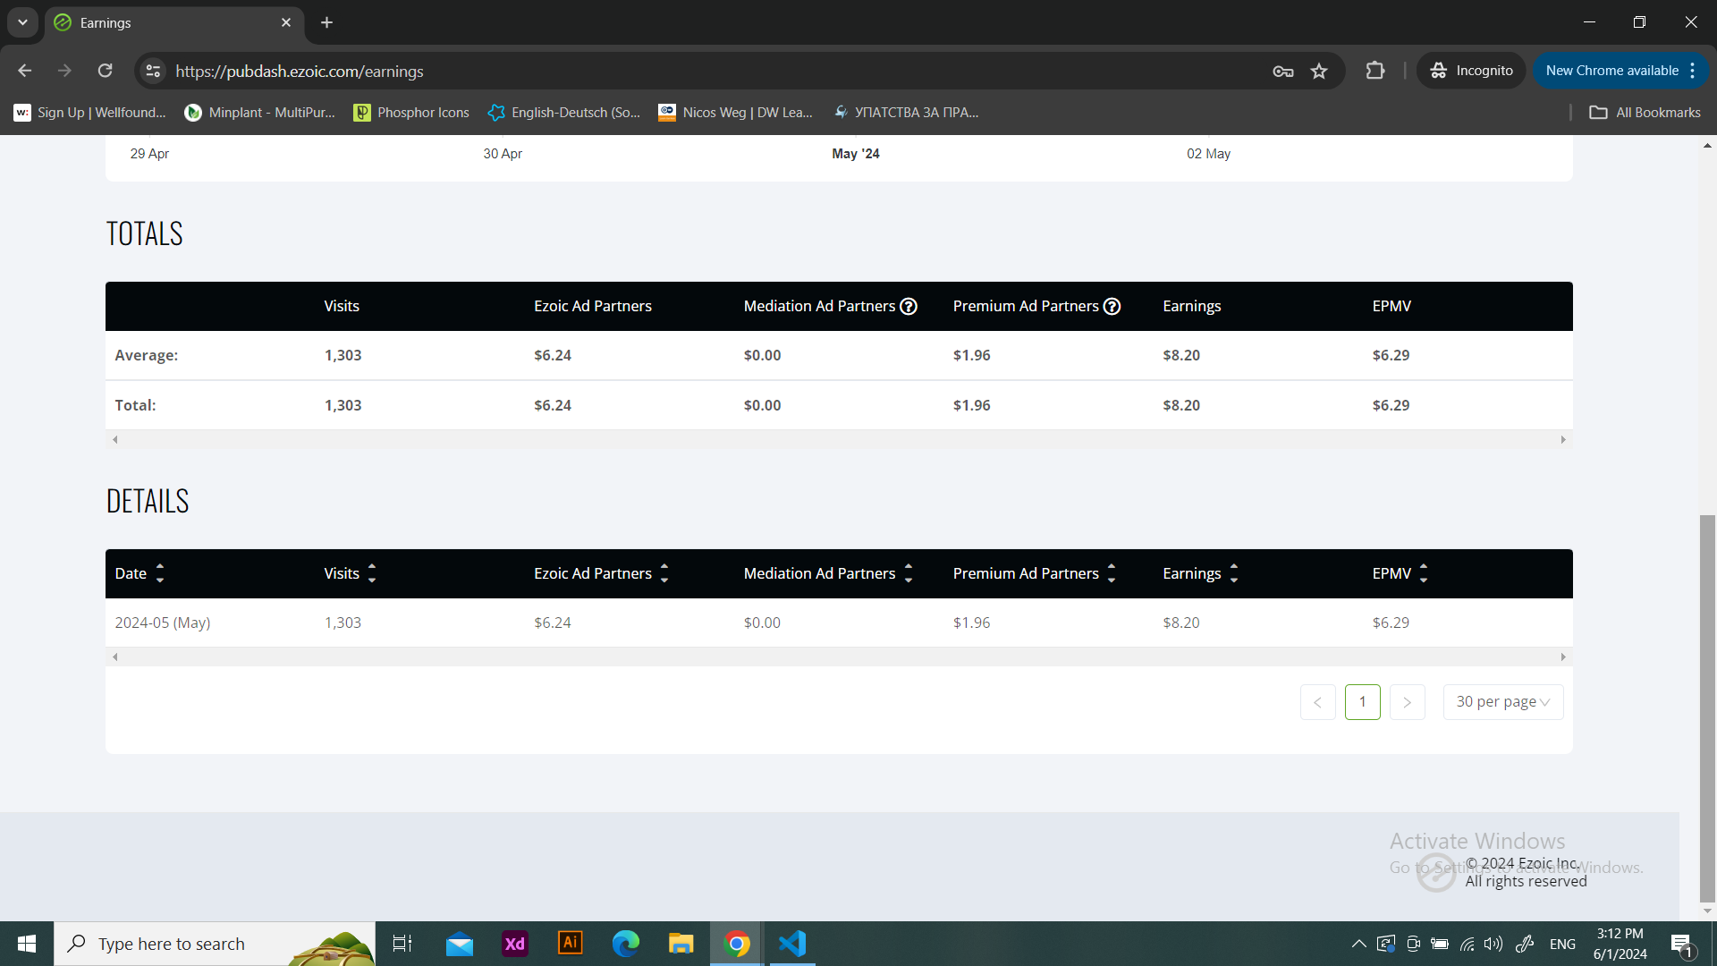Go to next page of details table

point(1408,702)
